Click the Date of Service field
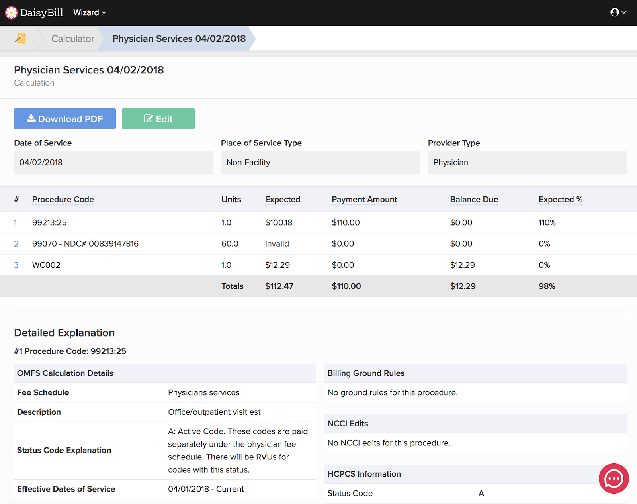637x504 pixels. coord(113,163)
